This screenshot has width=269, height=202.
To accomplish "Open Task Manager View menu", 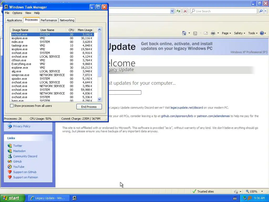I will (28, 13).
